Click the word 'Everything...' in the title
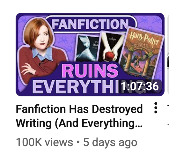Image resolution: width=169 pixels, height=164 pixels. click(x=112, y=123)
